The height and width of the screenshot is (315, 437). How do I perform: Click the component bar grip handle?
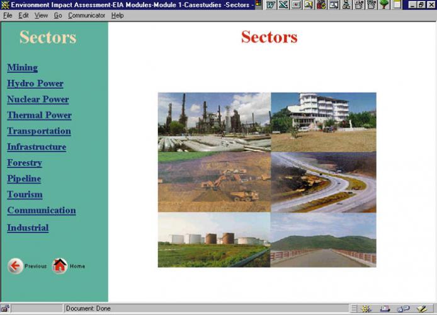click(354, 309)
